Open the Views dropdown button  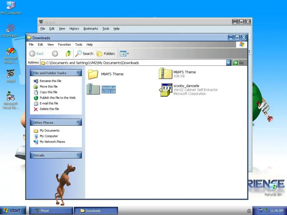(x=124, y=53)
